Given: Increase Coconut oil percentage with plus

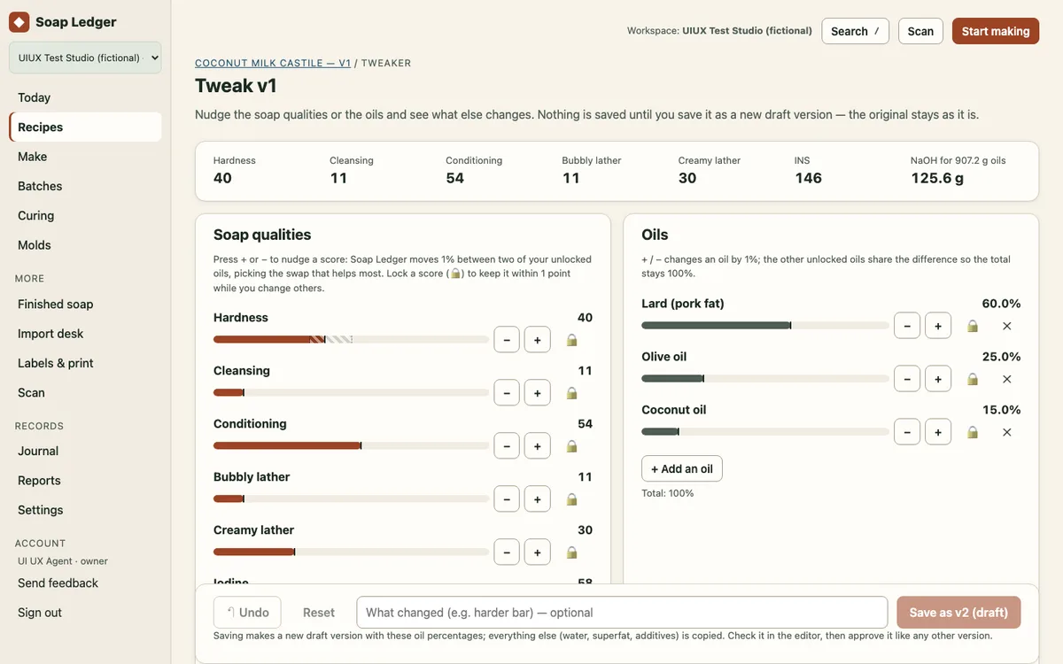Looking at the screenshot, I should (938, 432).
